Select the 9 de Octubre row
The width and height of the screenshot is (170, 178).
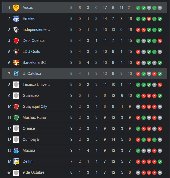tap(84, 173)
